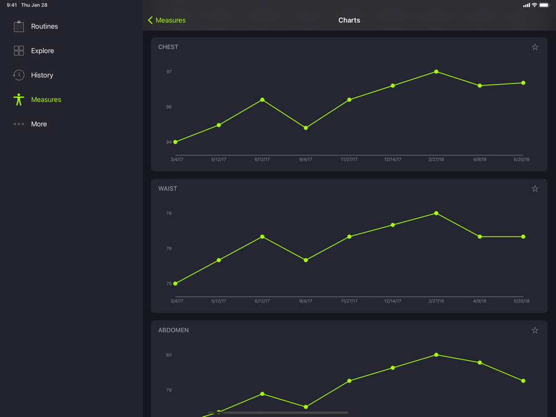The width and height of the screenshot is (556, 417).
Task: Click the CHEST chart title
Action: [x=168, y=47]
